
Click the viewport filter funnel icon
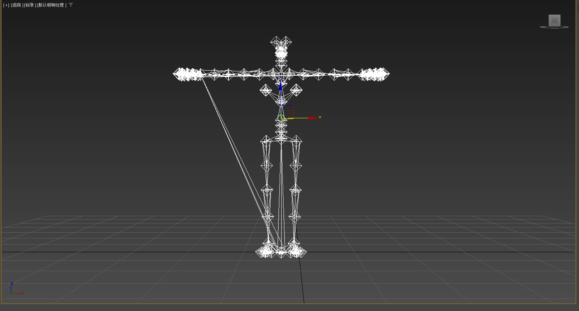tap(71, 5)
